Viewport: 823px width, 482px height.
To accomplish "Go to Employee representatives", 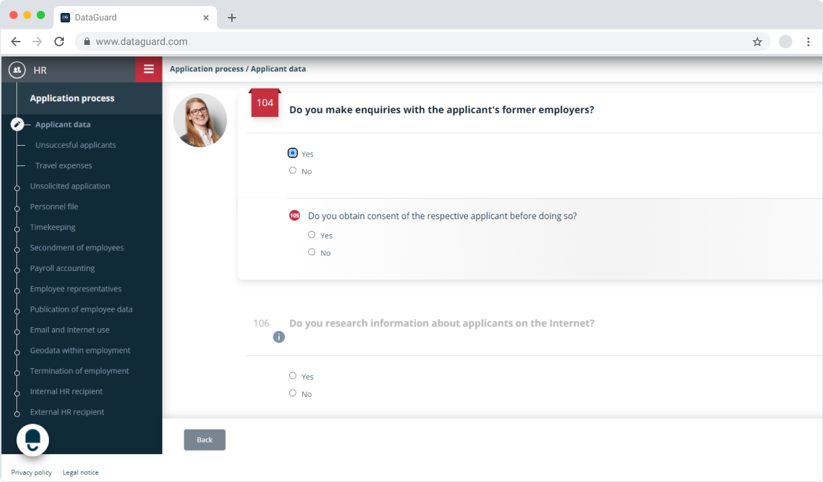I will pos(75,289).
